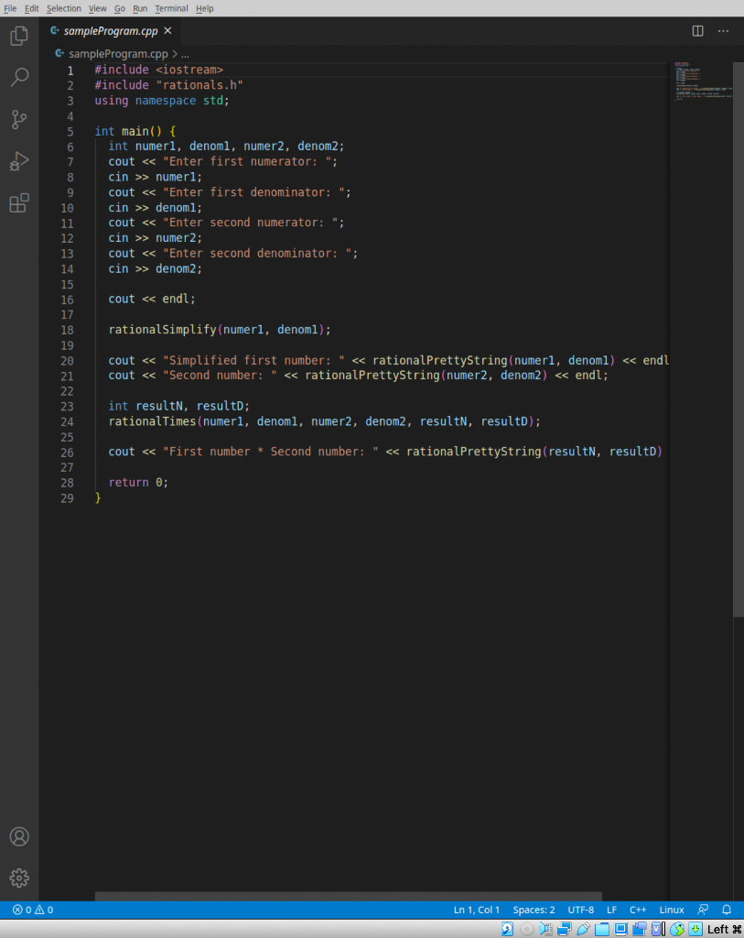Open the Run and Debug view
This screenshot has width=744, height=938.
[19, 161]
